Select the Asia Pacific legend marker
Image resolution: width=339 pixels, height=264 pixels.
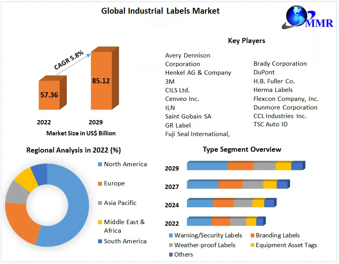(x=100, y=203)
